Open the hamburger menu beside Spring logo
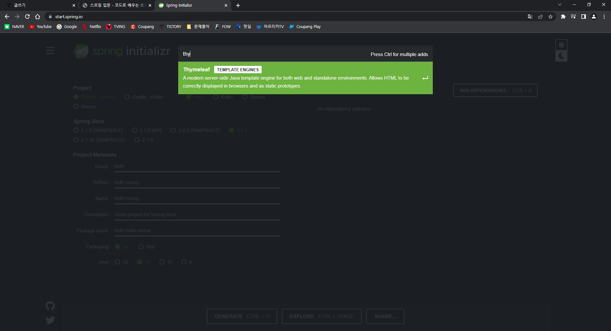611x331 pixels. [x=50, y=51]
